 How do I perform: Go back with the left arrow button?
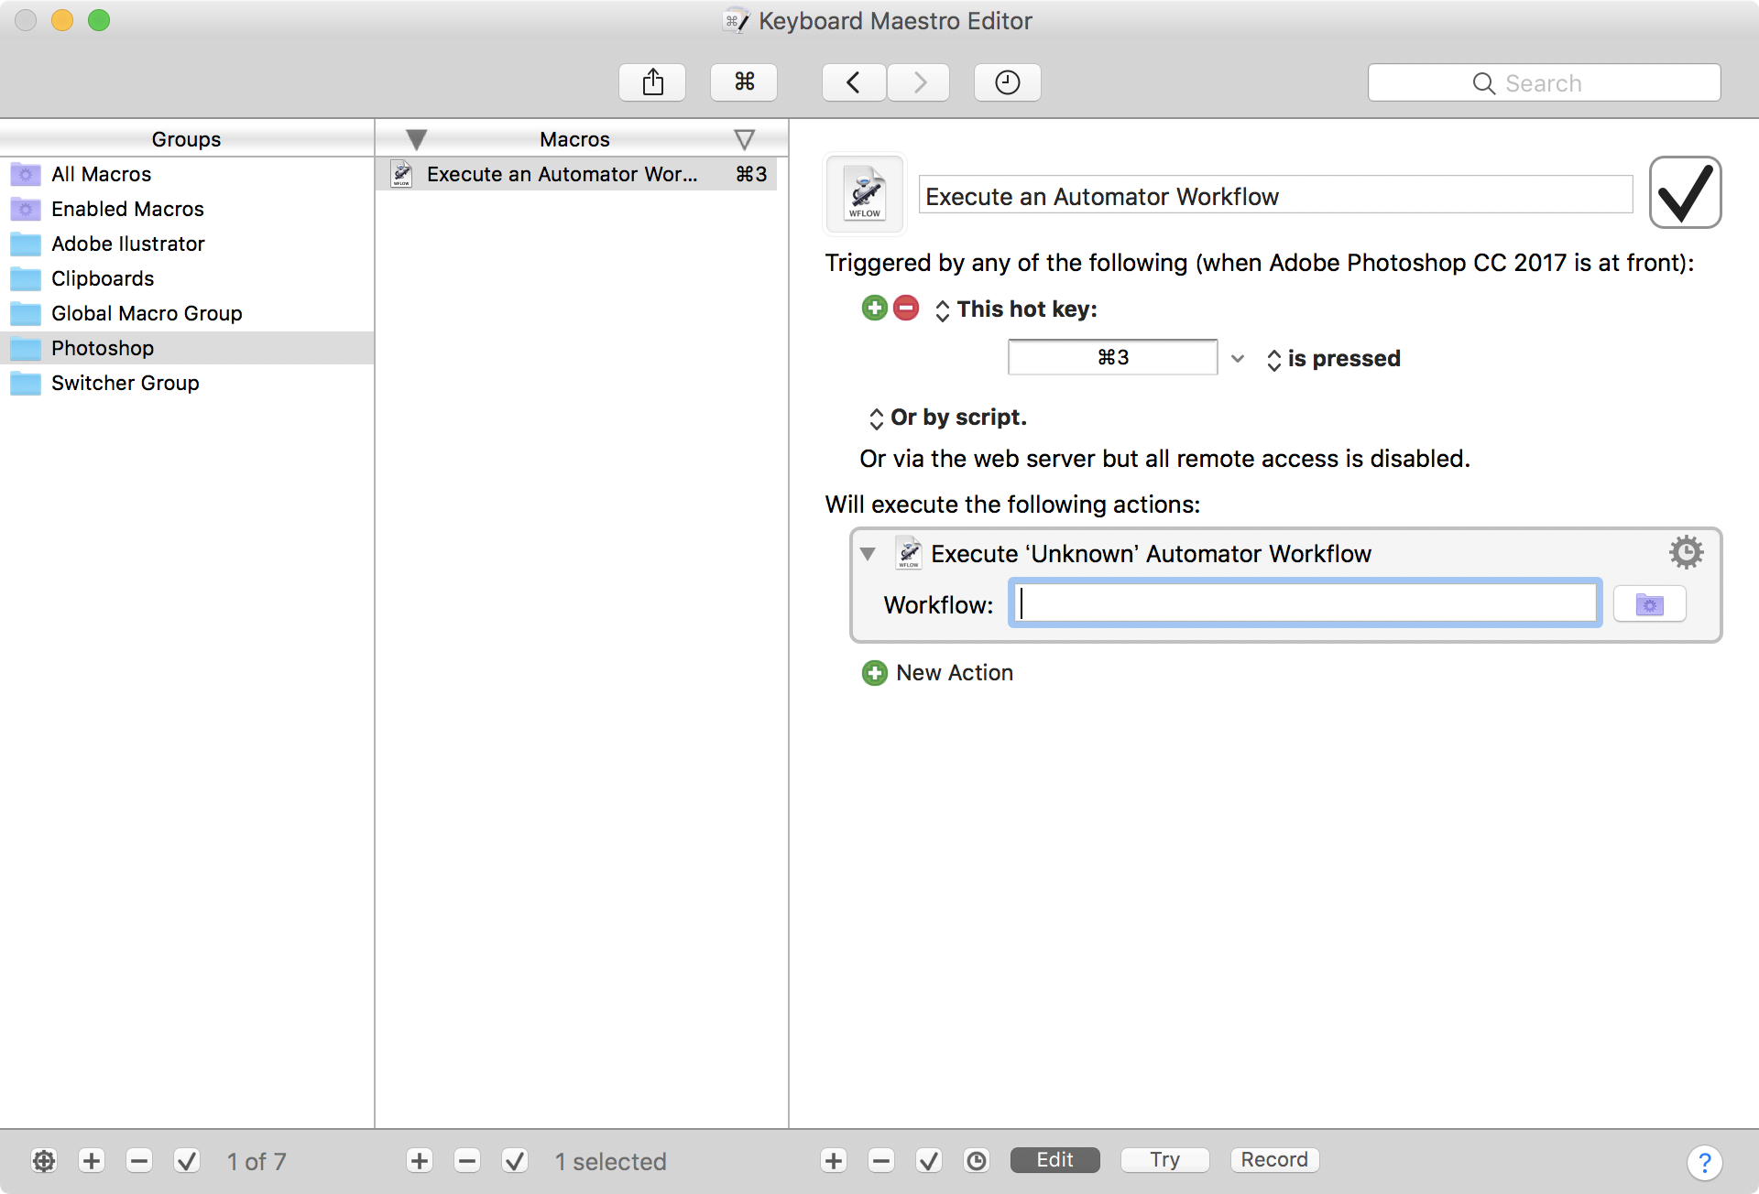tap(854, 82)
